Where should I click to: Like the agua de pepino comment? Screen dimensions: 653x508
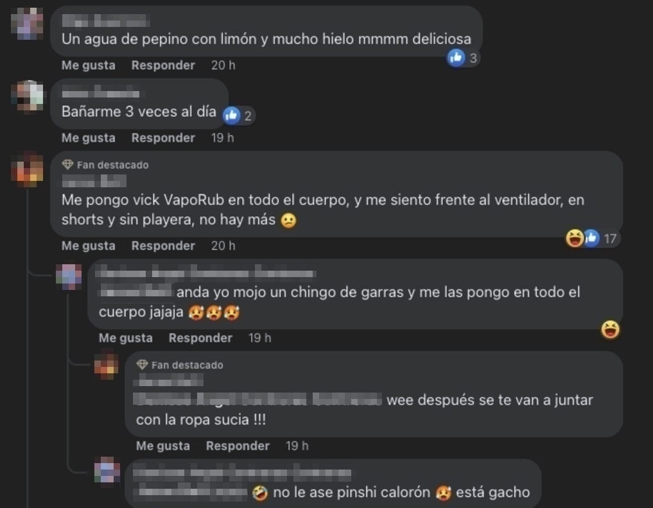(89, 65)
